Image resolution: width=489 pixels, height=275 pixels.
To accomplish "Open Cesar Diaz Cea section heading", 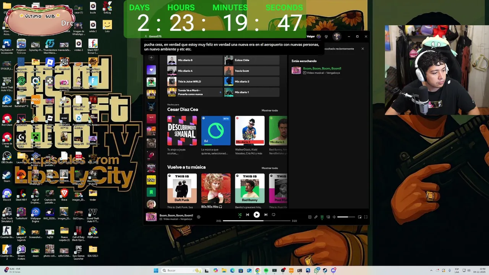I will pos(183,110).
